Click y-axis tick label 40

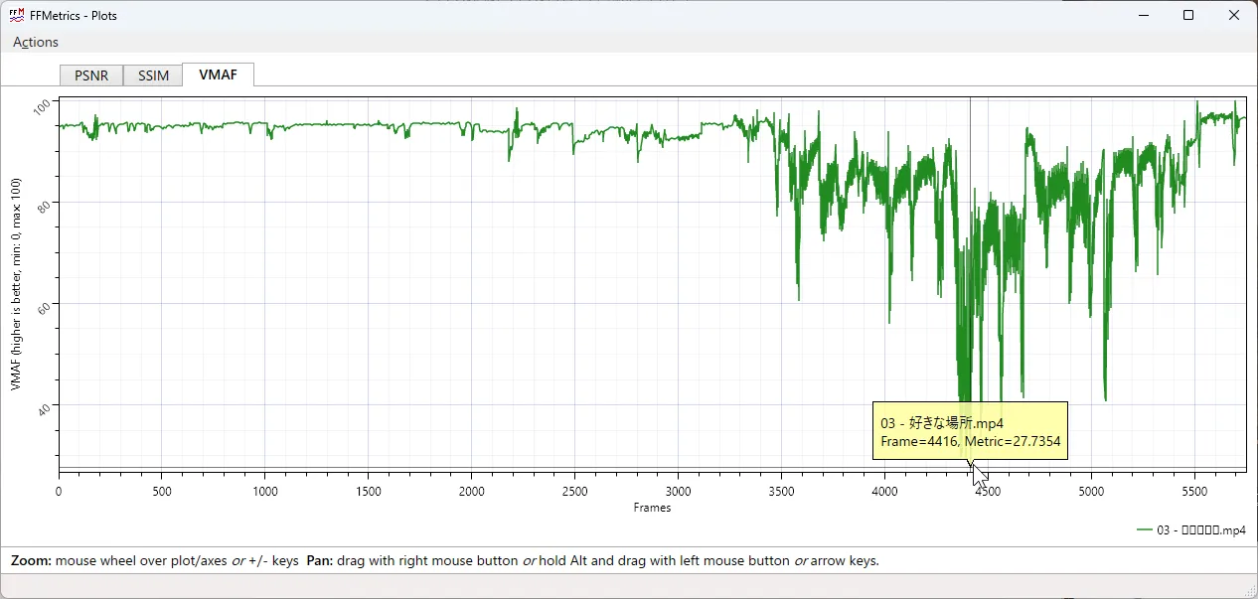pyautogui.click(x=43, y=405)
